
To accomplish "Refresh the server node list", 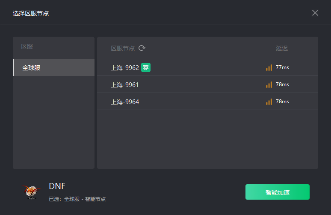I will pyautogui.click(x=142, y=48).
